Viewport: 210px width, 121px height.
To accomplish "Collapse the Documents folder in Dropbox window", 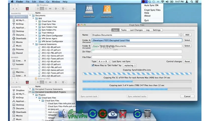I will pos(30,15).
